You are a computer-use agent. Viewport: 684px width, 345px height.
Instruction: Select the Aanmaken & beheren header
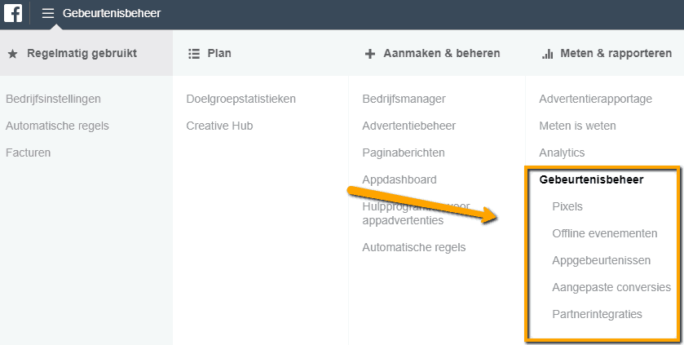pyautogui.click(x=441, y=53)
